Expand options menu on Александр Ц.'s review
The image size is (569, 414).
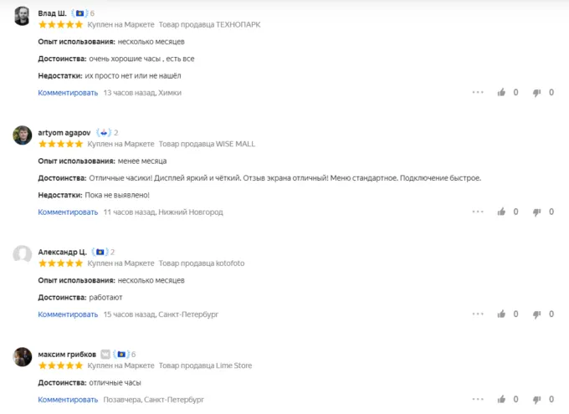coord(478,314)
